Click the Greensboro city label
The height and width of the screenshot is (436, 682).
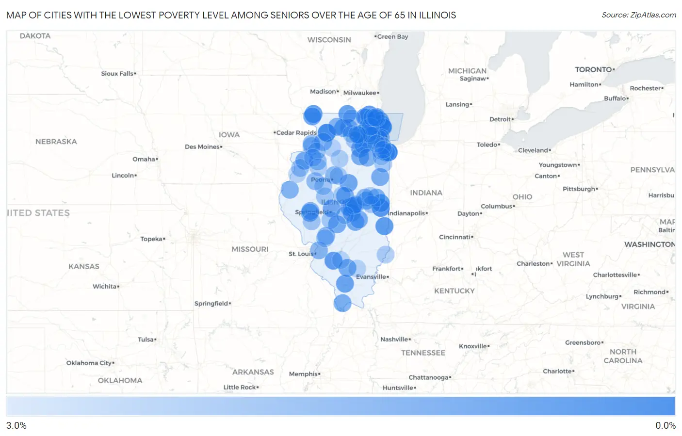pos(583,342)
